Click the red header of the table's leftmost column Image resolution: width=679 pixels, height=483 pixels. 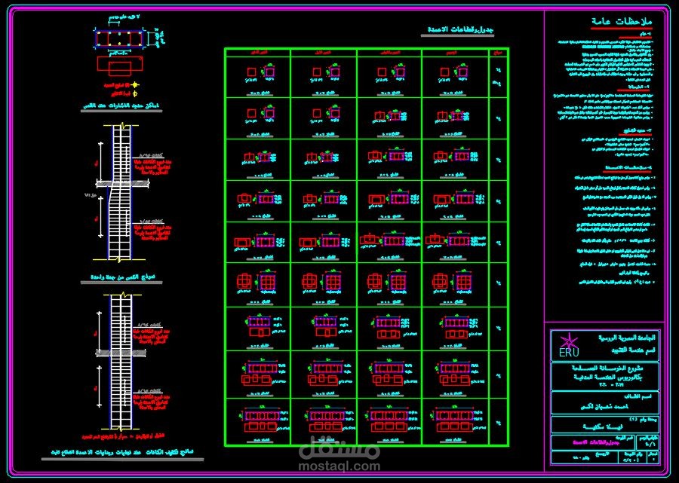(x=258, y=52)
